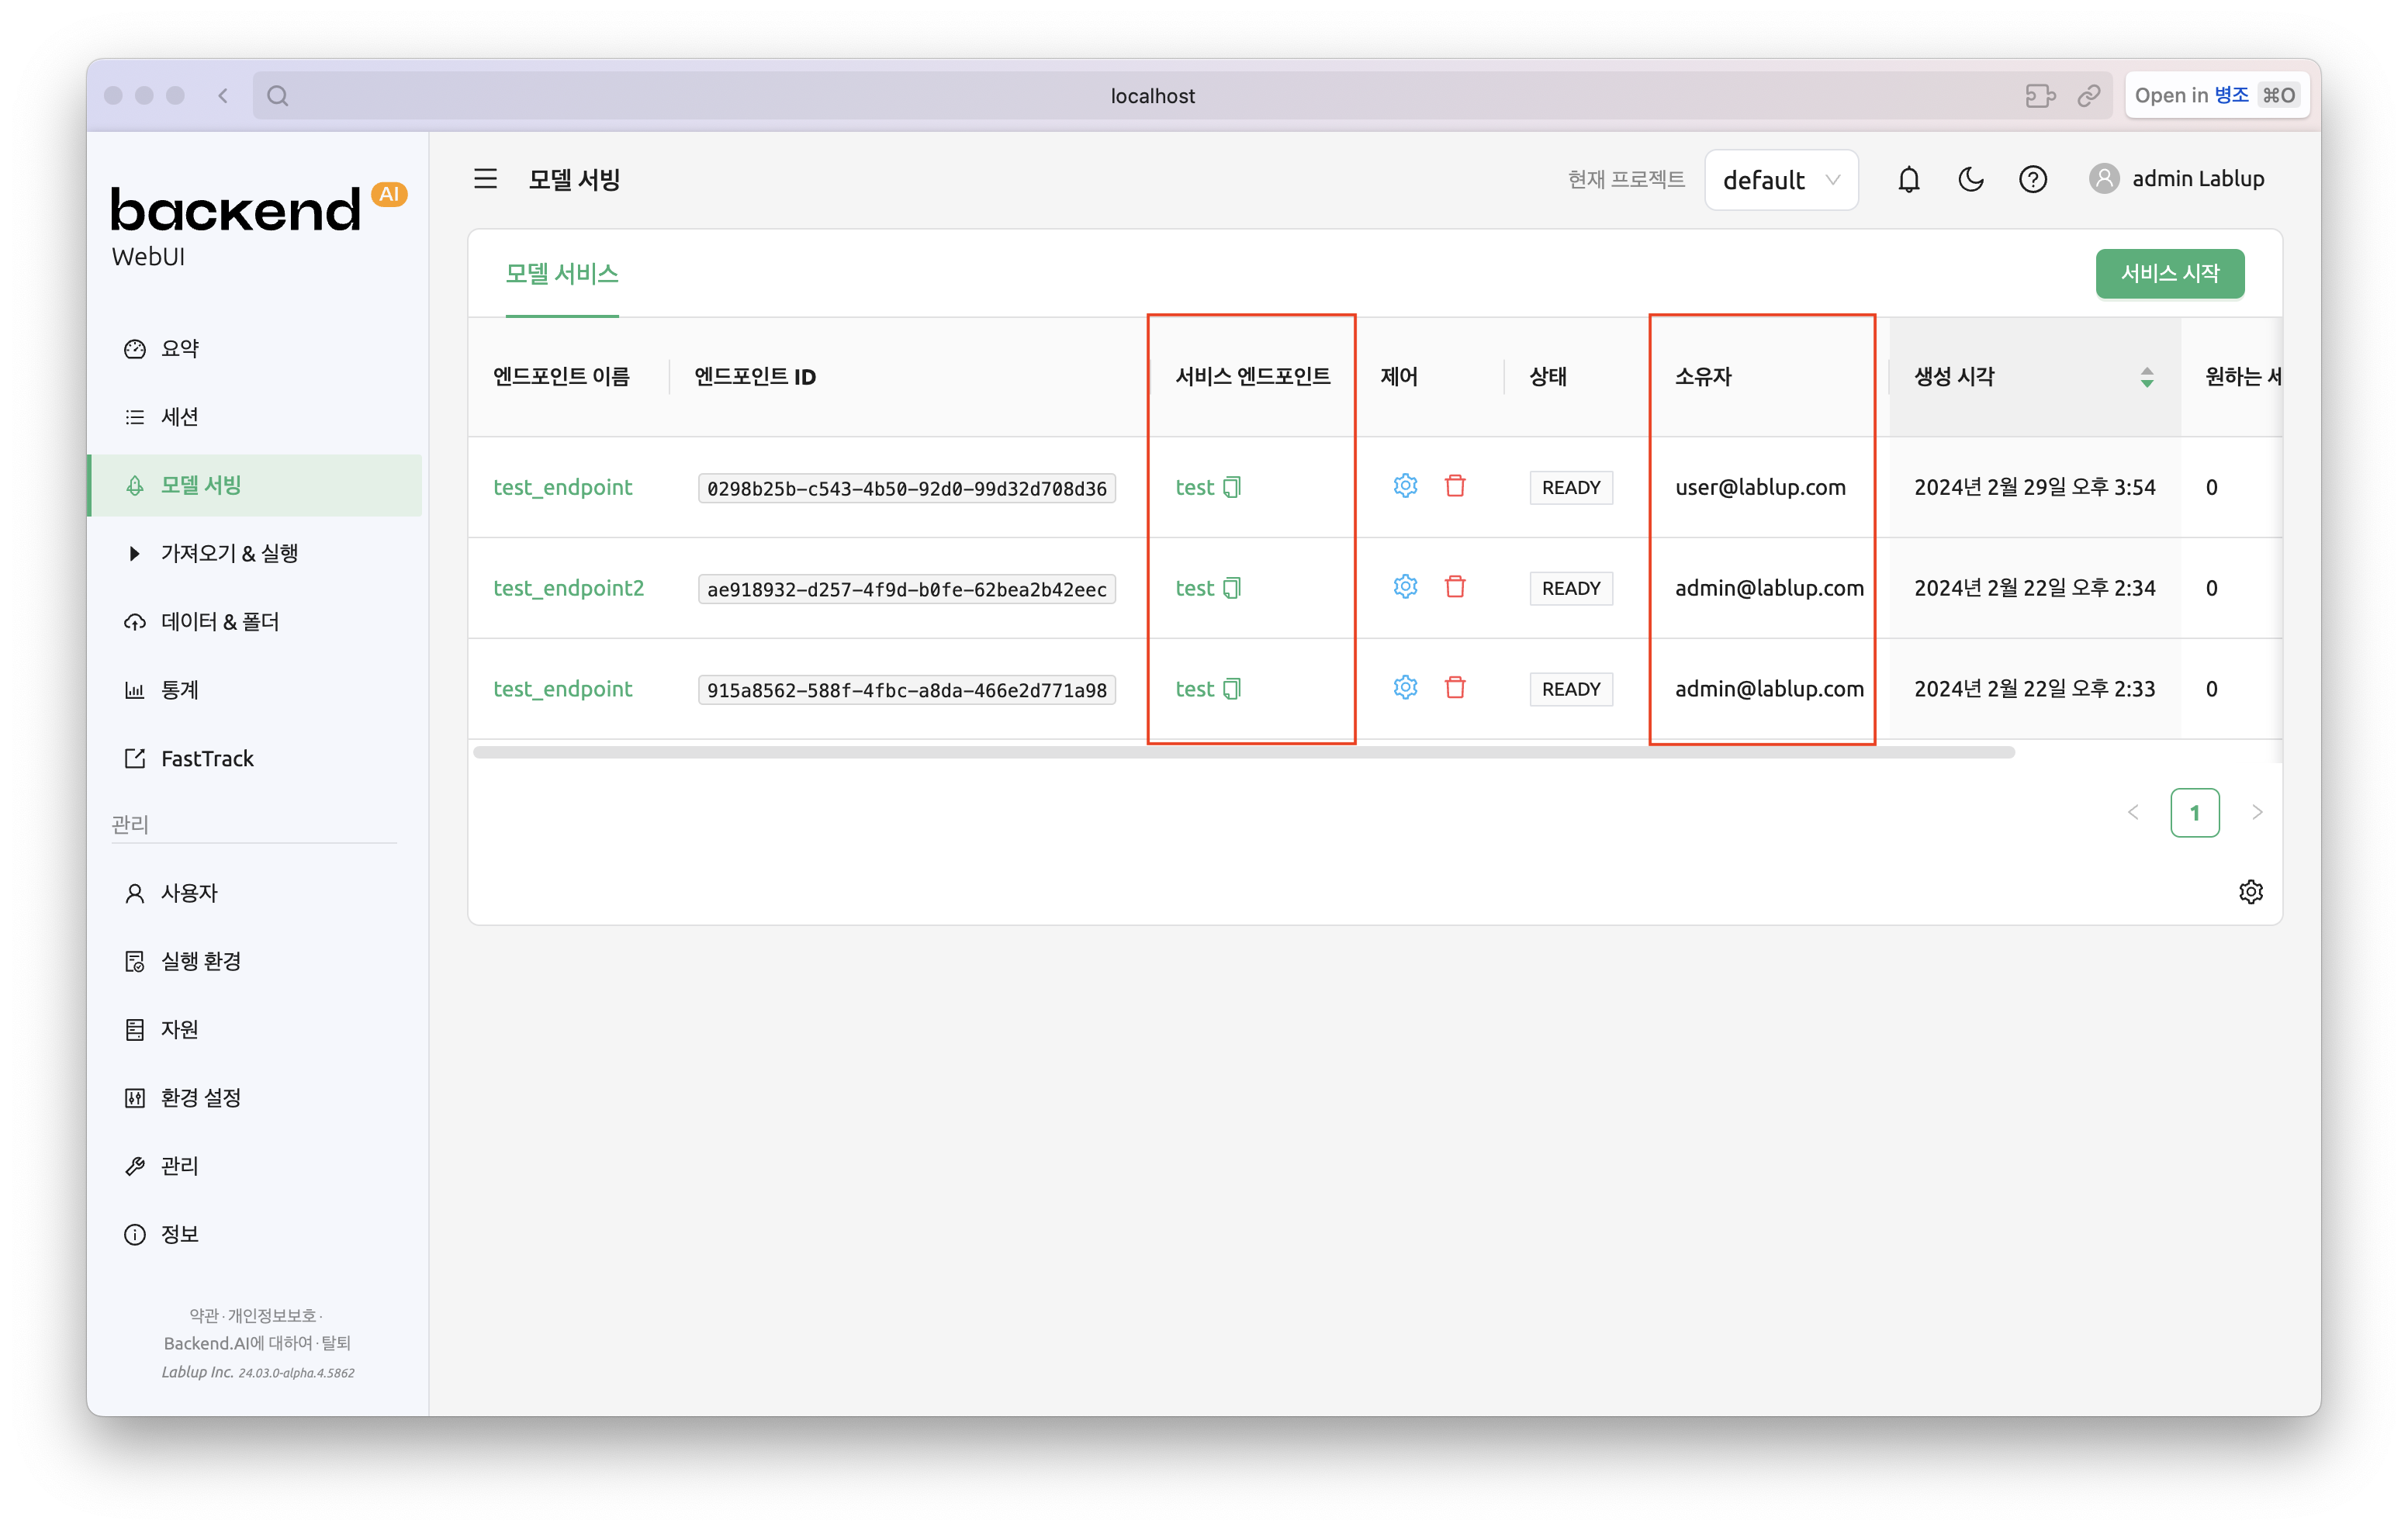
Task: Open admin Lablup user menu
Action: [x=2176, y=179]
